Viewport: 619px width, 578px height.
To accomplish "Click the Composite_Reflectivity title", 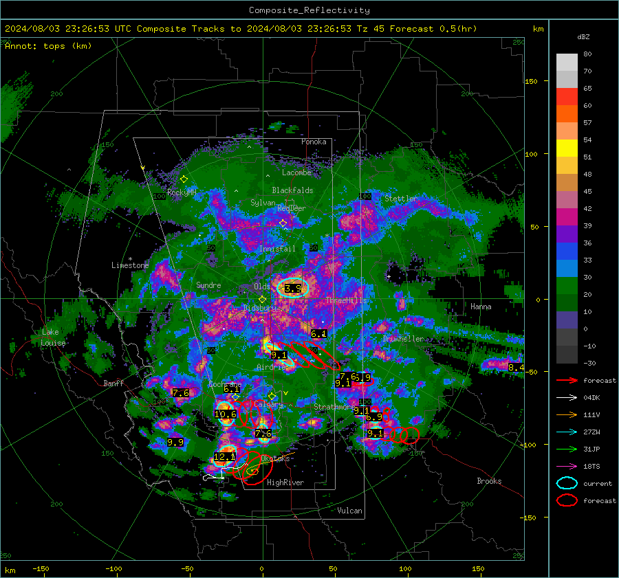I will click(309, 10).
